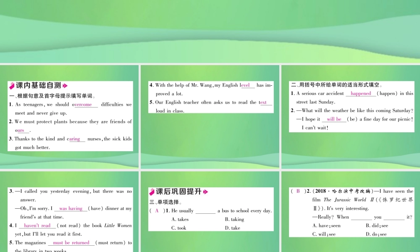The image size is (420, 252).
Task: Click the line 'street last Sunday.'
Action: [x=315, y=102]
